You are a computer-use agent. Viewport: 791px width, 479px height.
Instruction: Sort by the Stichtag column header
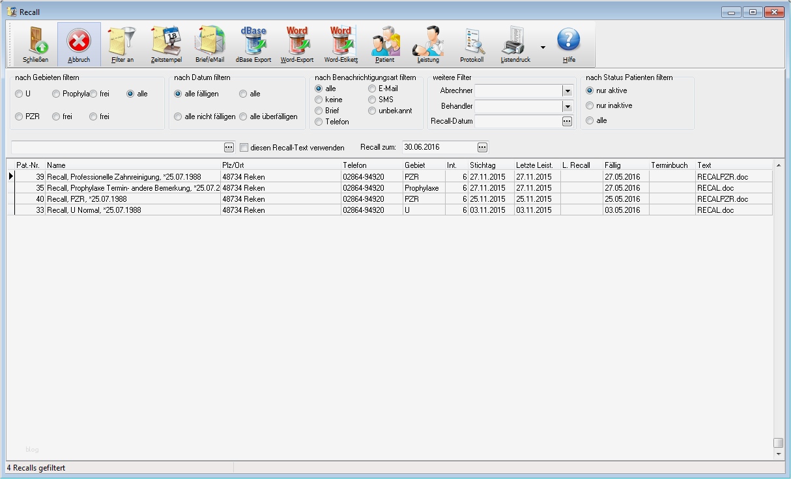coord(491,165)
